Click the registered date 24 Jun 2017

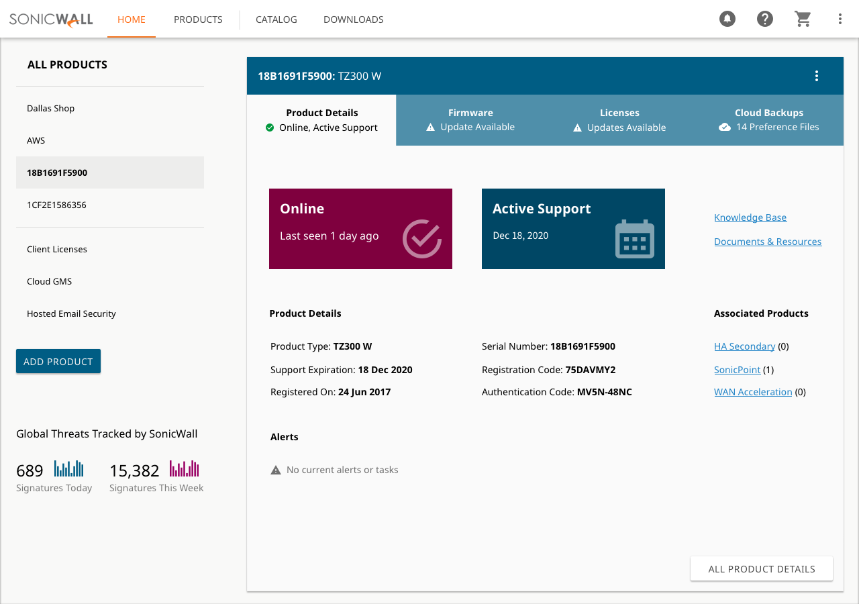point(364,392)
